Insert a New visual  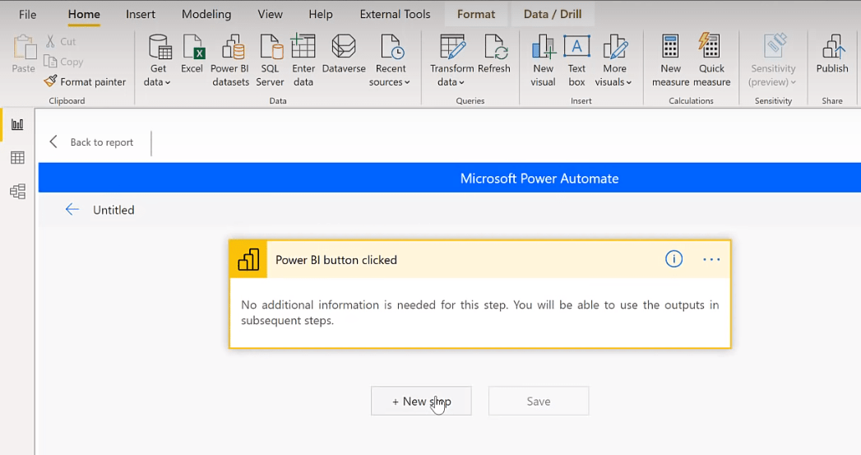pos(543,60)
